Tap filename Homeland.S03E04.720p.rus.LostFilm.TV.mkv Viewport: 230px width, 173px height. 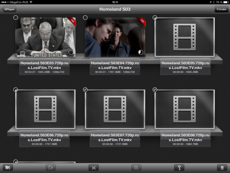point(115,65)
